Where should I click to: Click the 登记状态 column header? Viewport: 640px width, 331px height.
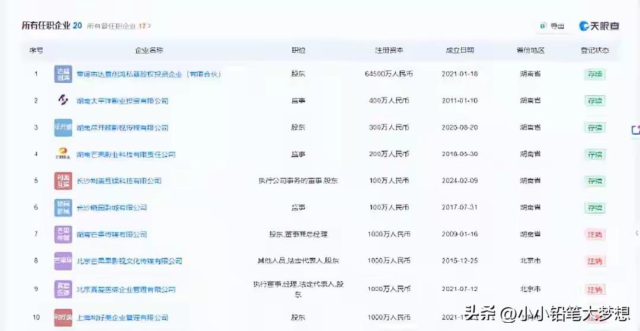(x=595, y=50)
